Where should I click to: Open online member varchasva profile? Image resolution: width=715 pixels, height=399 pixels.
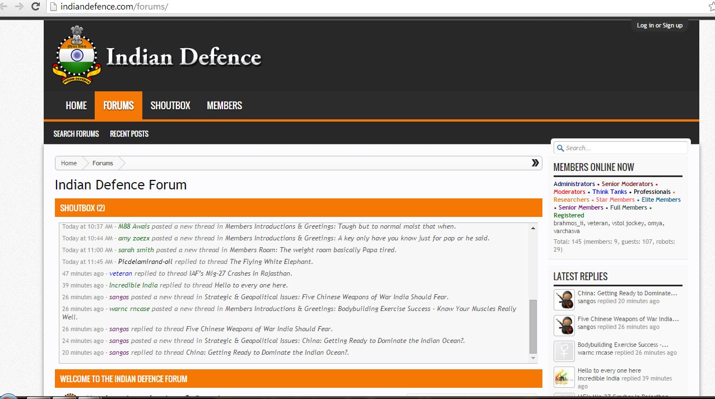point(567,231)
